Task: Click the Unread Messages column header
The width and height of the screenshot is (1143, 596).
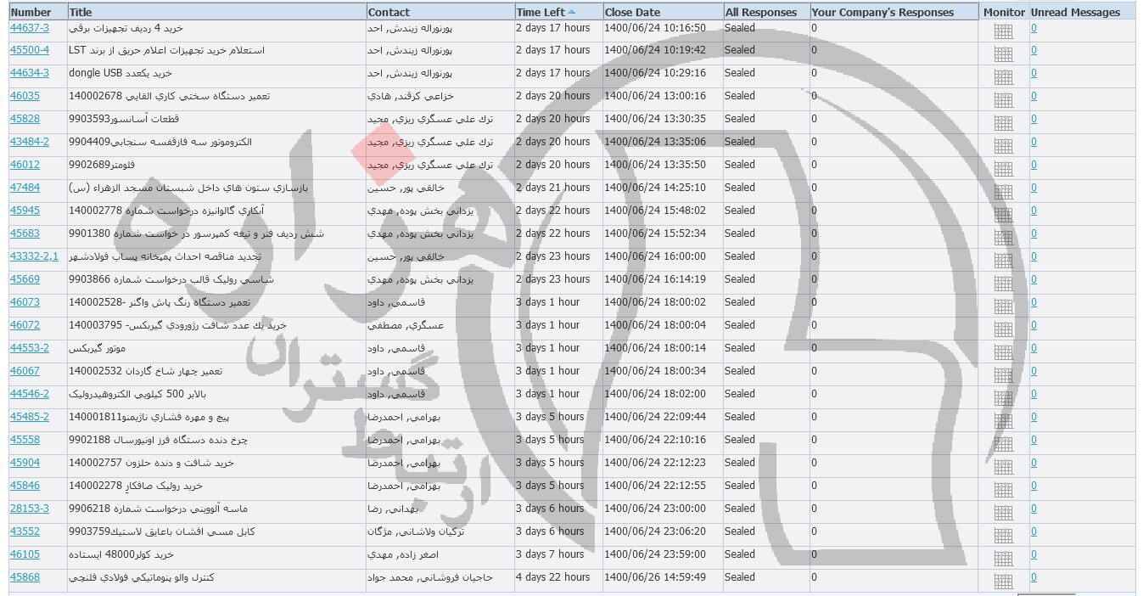Action: tap(1075, 12)
